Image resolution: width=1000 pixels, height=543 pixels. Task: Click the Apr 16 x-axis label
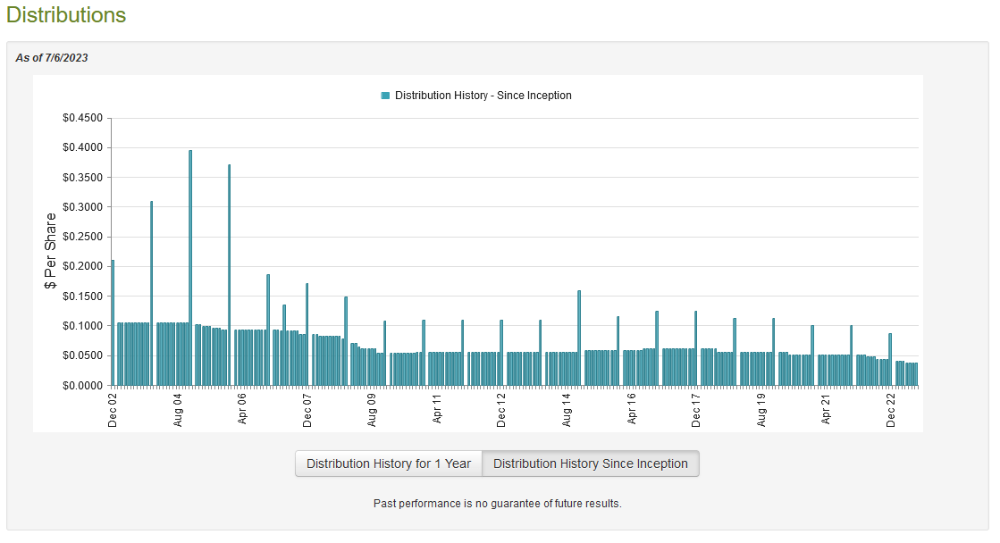pyautogui.click(x=632, y=409)
